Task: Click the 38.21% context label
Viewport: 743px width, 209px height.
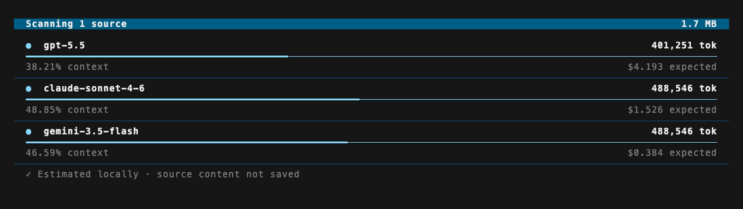Action: (x=67, y=67)
